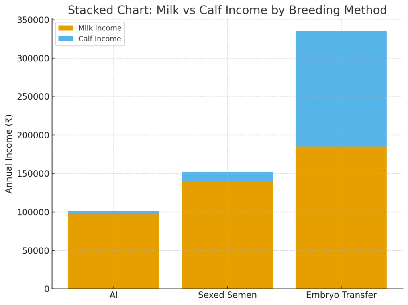
Task: Click the Annual Income y-axis title
Action: tap(9, 153)
